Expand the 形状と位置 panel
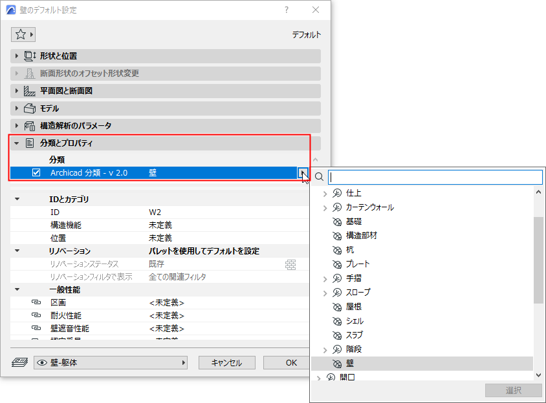This screenshot has height=403, width=546. (x=16, y=56)
